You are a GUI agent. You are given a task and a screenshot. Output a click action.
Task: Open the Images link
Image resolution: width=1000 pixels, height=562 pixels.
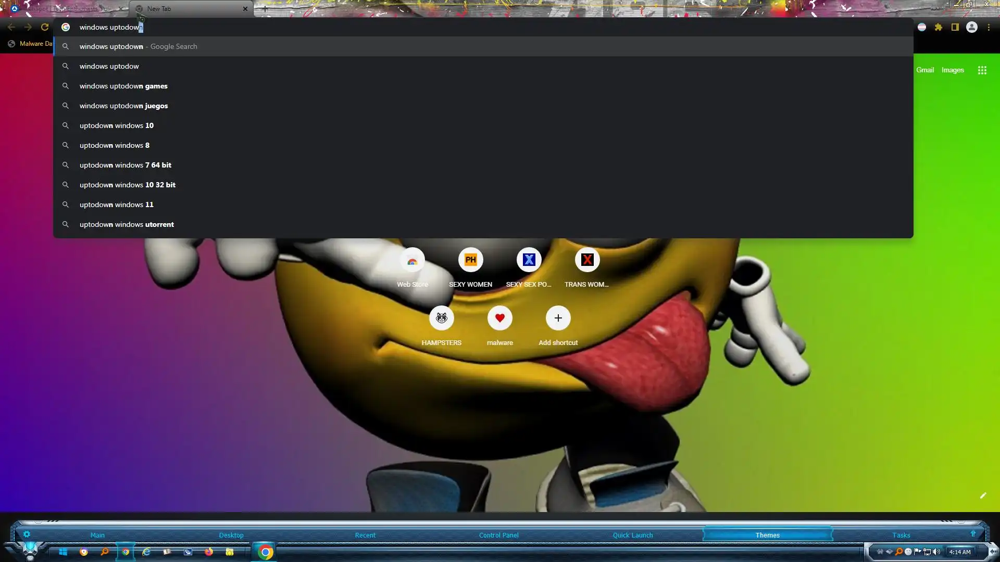click(953, 70)
